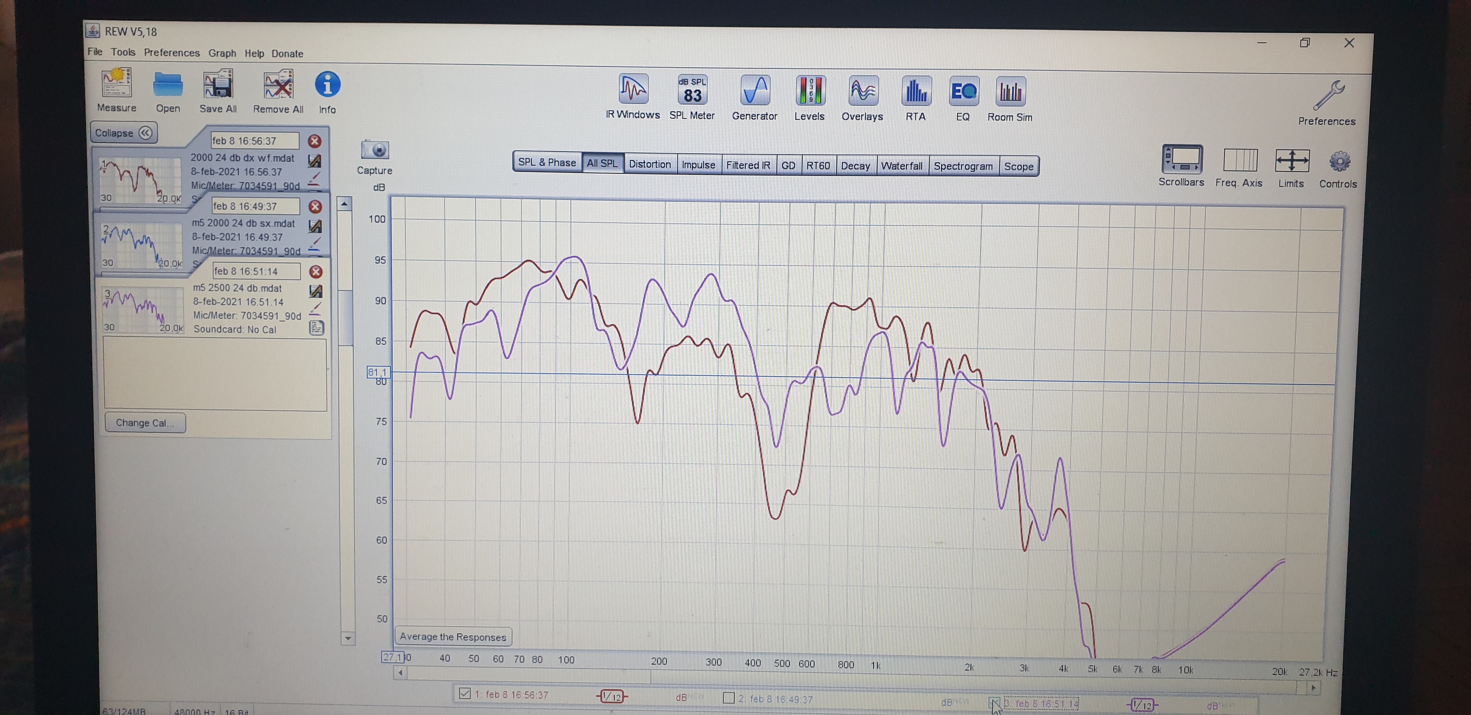Open the Donate menu
This screenshot has width=1471, height=715.
(287, 54)
